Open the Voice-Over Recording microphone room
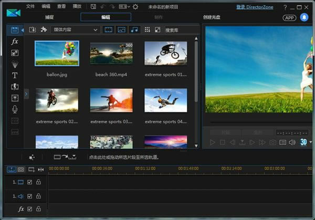 click(15, 109)
